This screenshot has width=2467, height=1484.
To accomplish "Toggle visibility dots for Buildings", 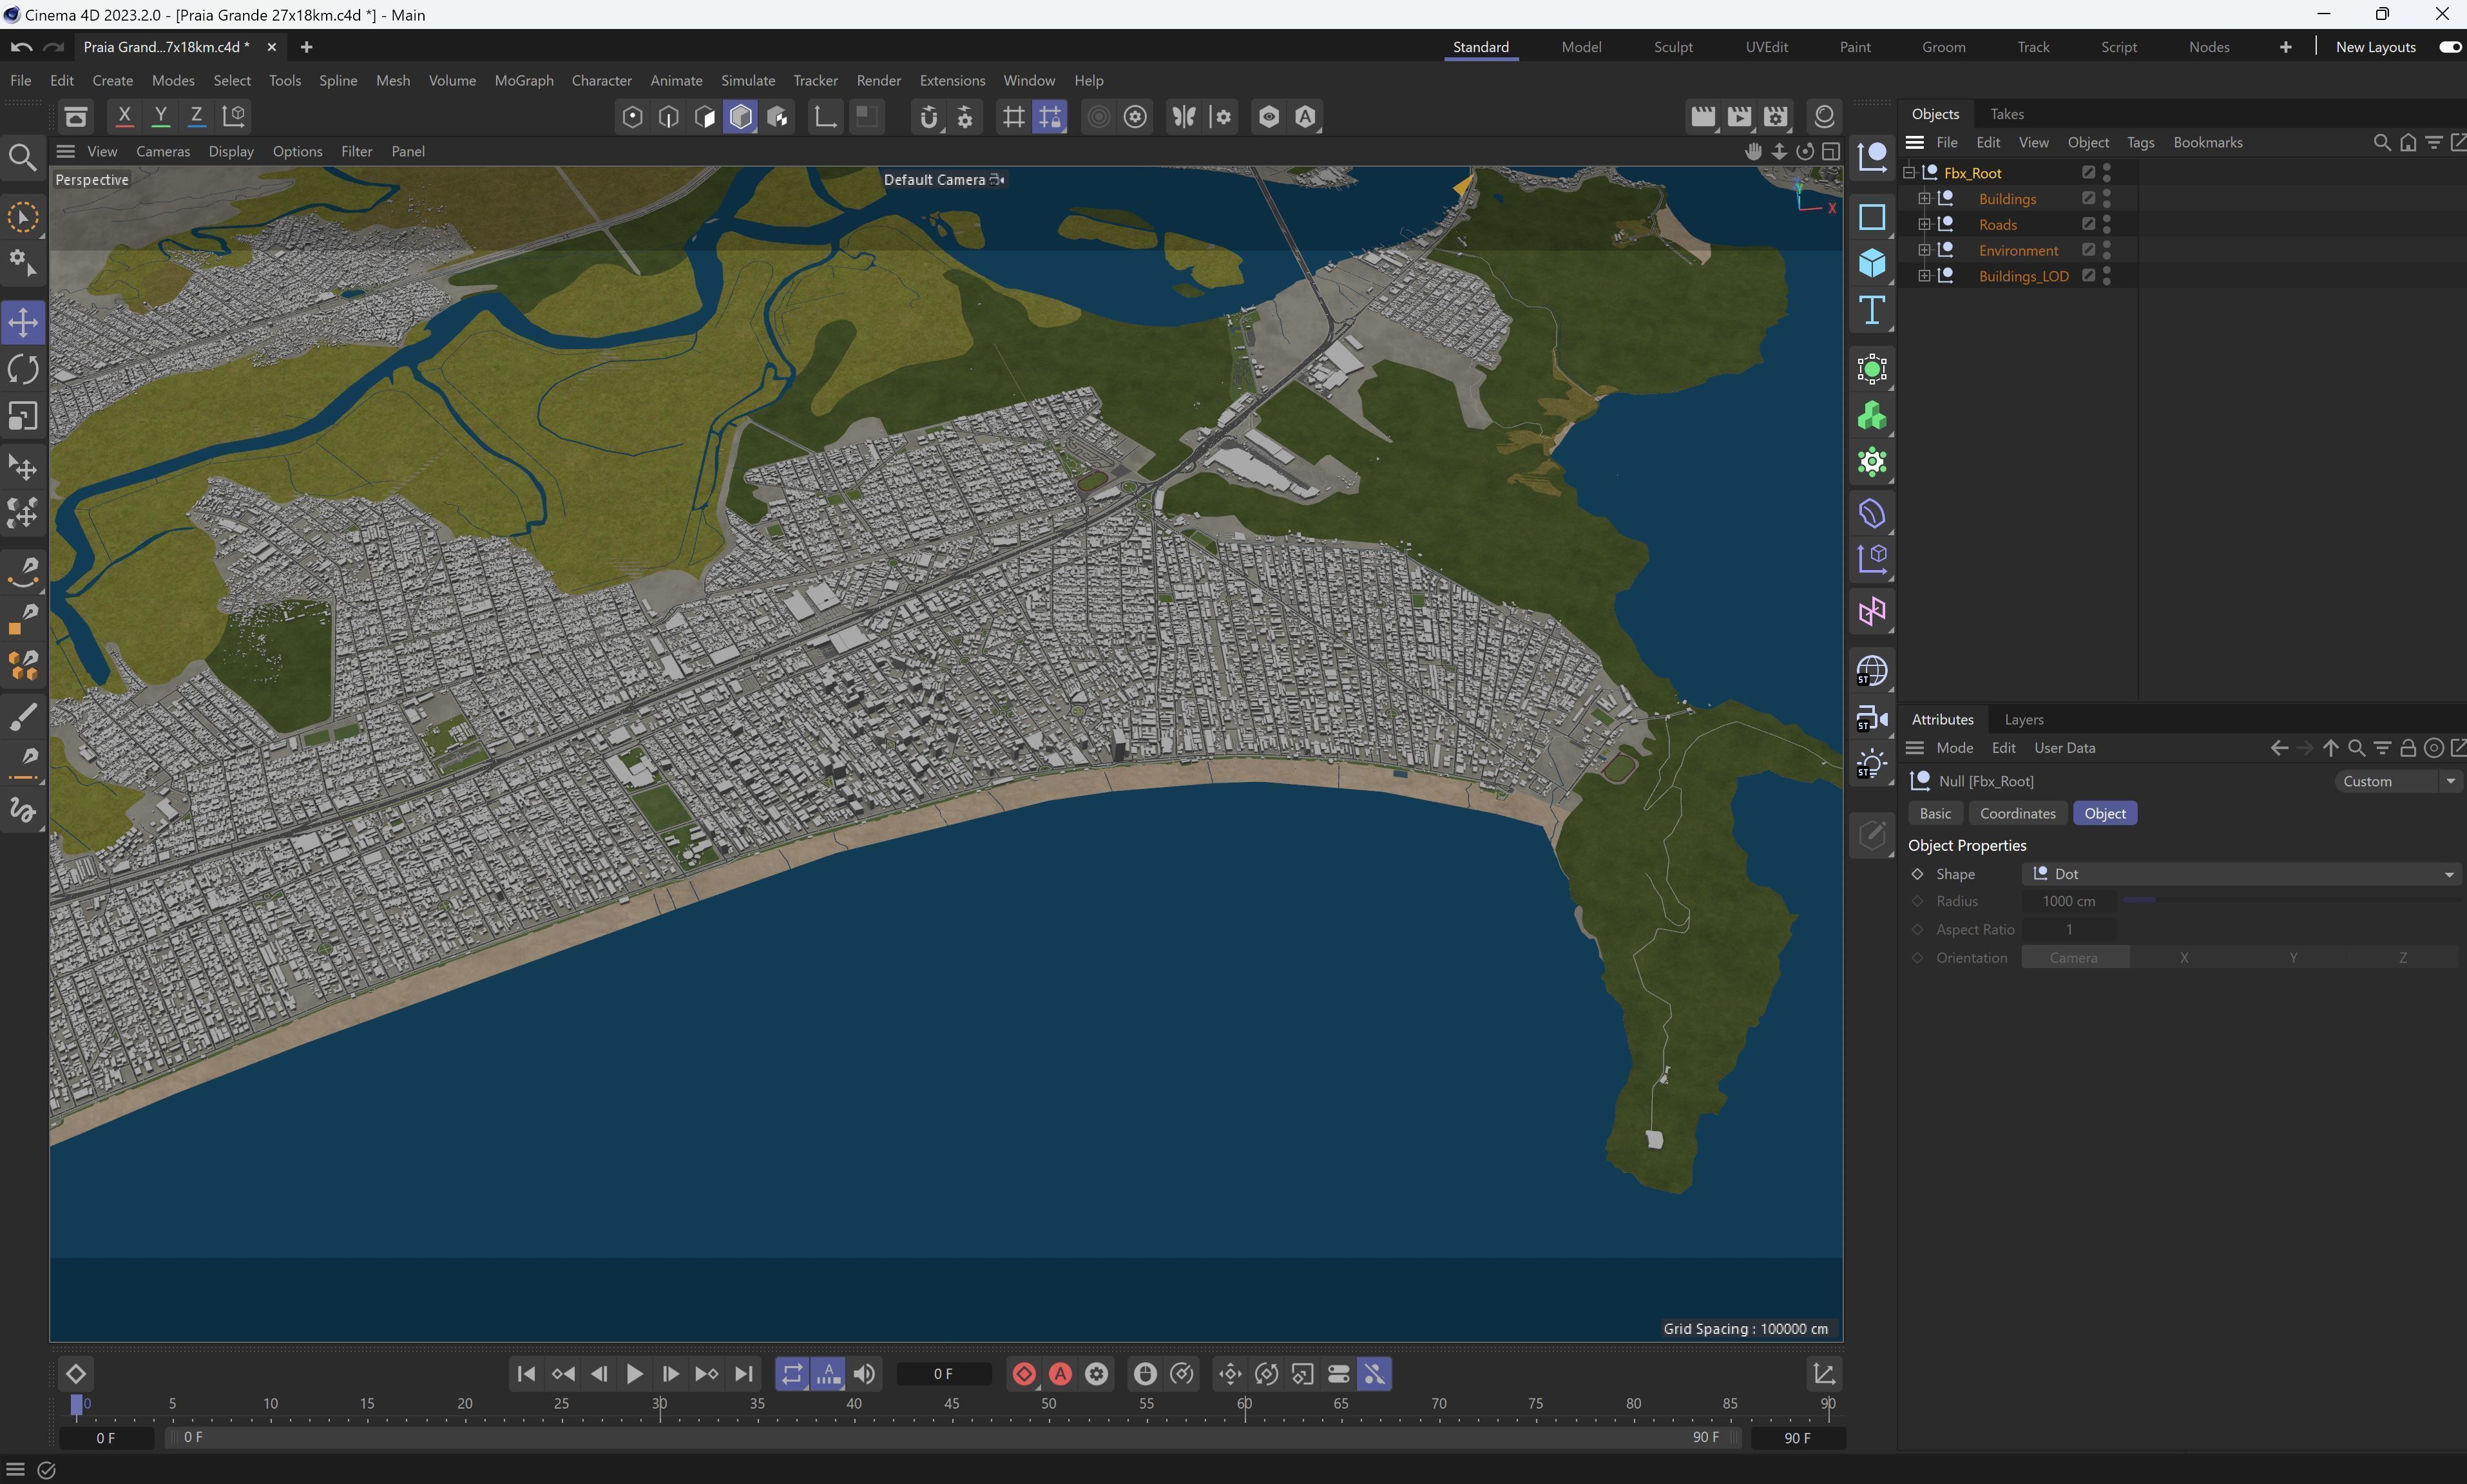I will [2107, 199].
